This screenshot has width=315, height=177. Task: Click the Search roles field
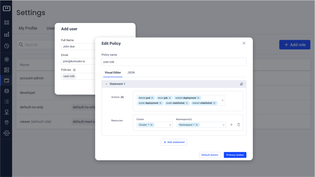click(36, 45)
